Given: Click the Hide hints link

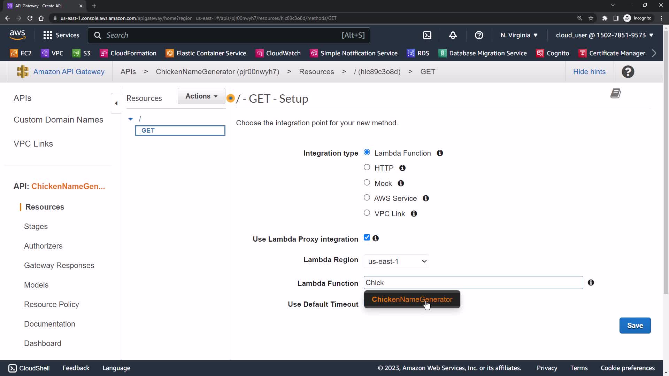Looking at the screenshot, I should pyautogui.click(x=589, y=72).
